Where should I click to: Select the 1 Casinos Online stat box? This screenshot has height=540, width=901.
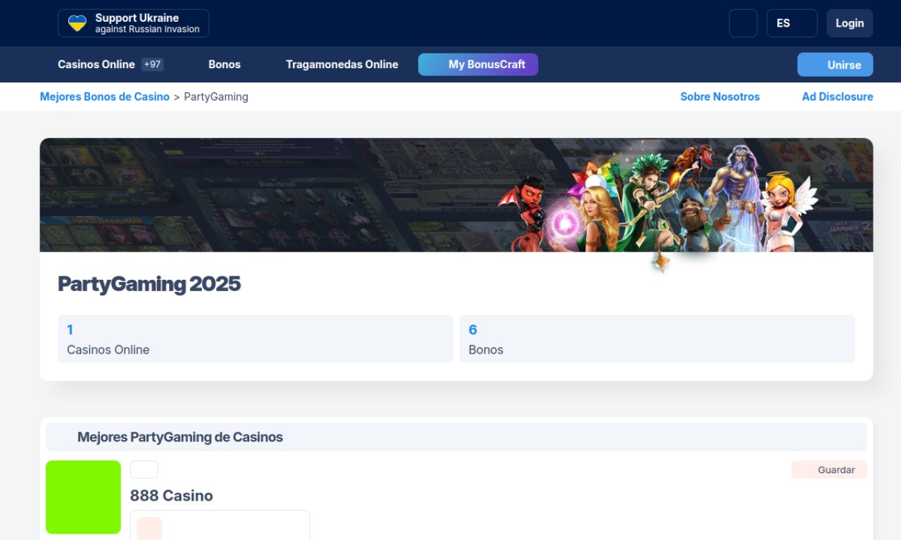click(x=256, y=339)
